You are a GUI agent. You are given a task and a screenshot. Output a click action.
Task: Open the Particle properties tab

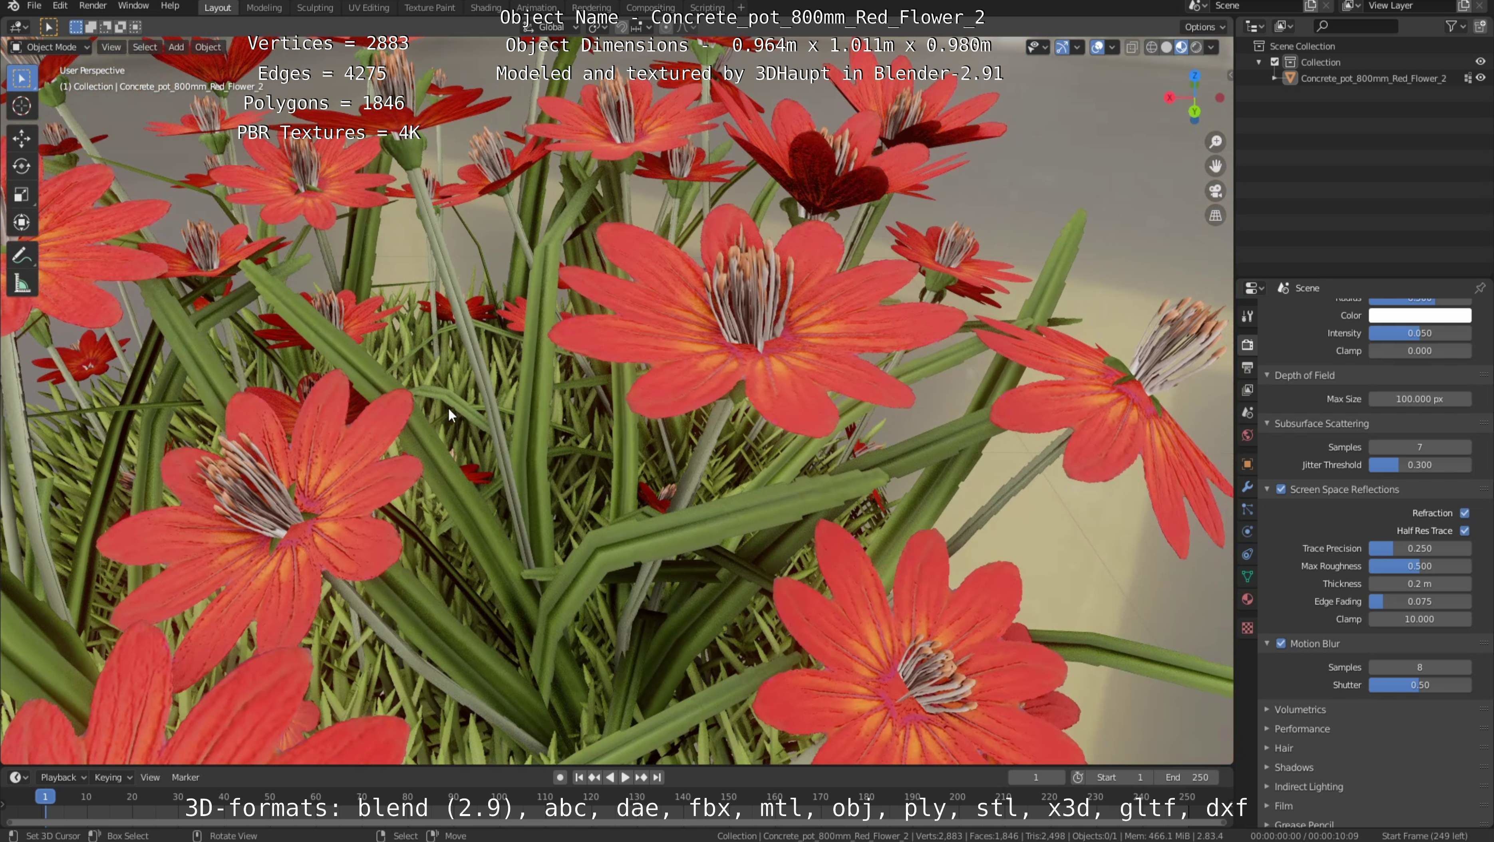click(x=1248, y=509)
